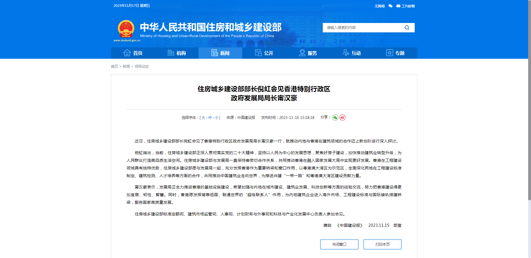Click the national emblem logo
531x258 pixels.
[x=126, y=29]
